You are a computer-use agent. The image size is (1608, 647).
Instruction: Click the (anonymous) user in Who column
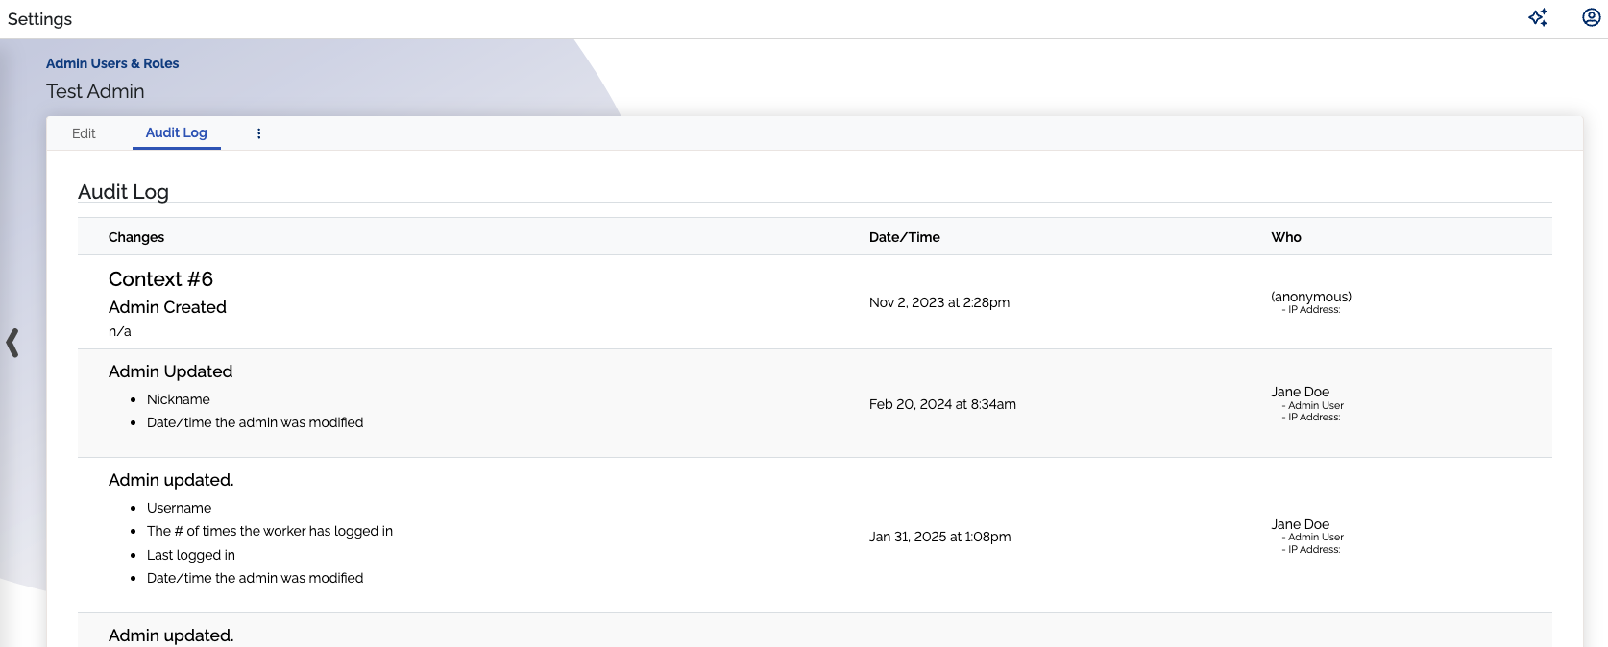pos(1310,297)
